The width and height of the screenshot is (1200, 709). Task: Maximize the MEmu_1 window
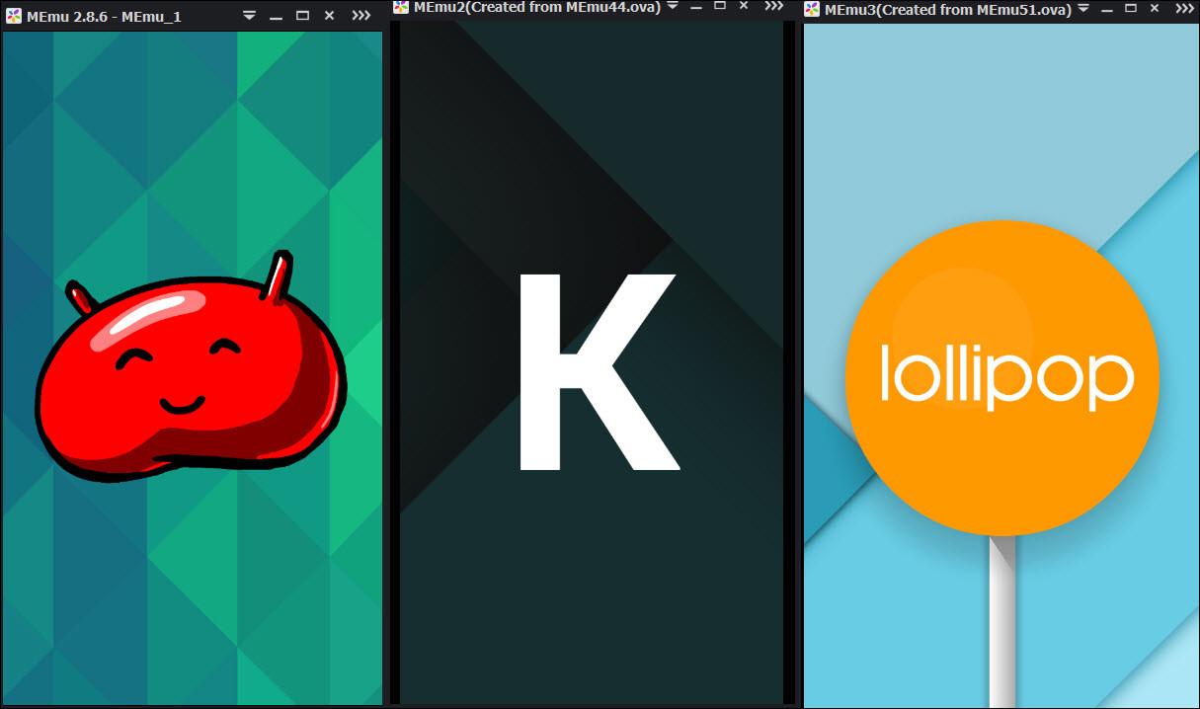click(x=303, y=17)
